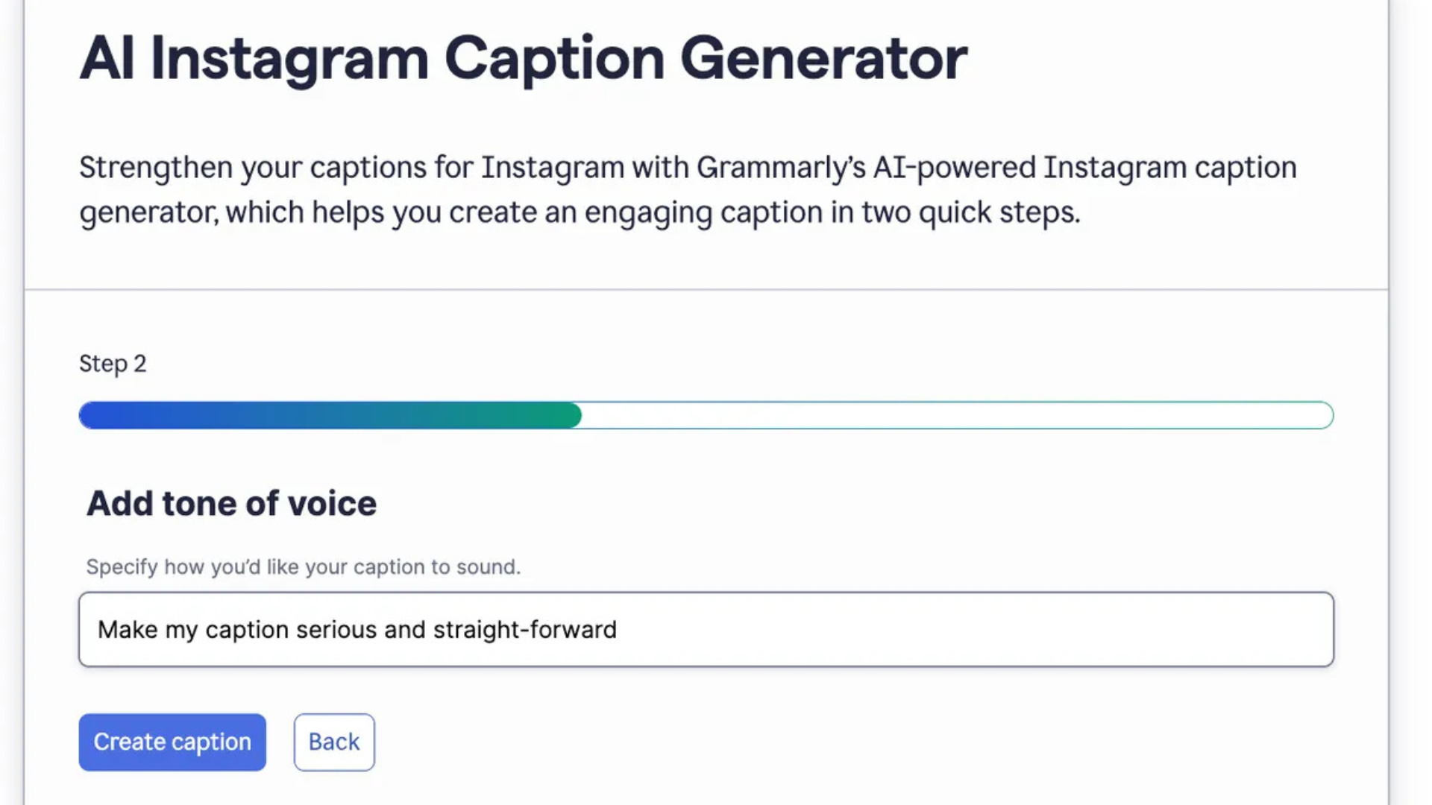This screenshot has height=805, width=1432.
Task: Click the Add tone of voice heading
Action: pyautogui.click(x=231, y=503)
